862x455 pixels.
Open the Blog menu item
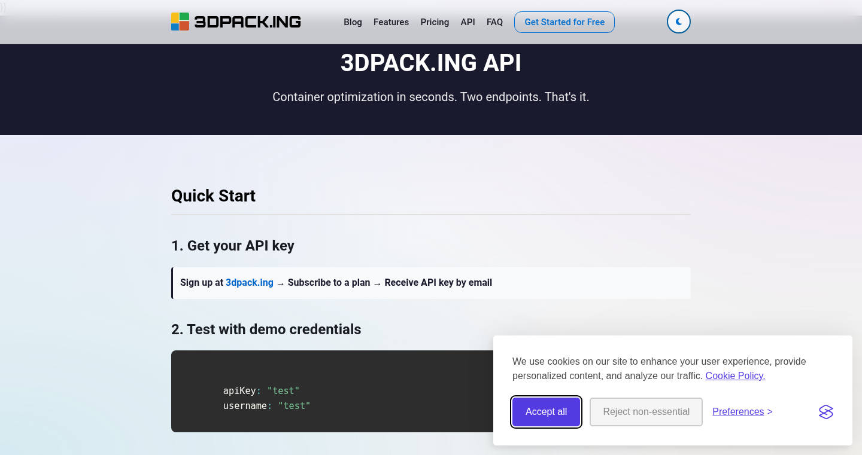coord(353,22)
